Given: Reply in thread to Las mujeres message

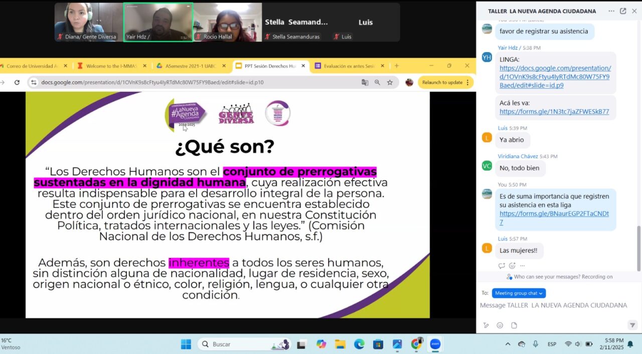Looking at the screenshot, I should click(502, 266).
